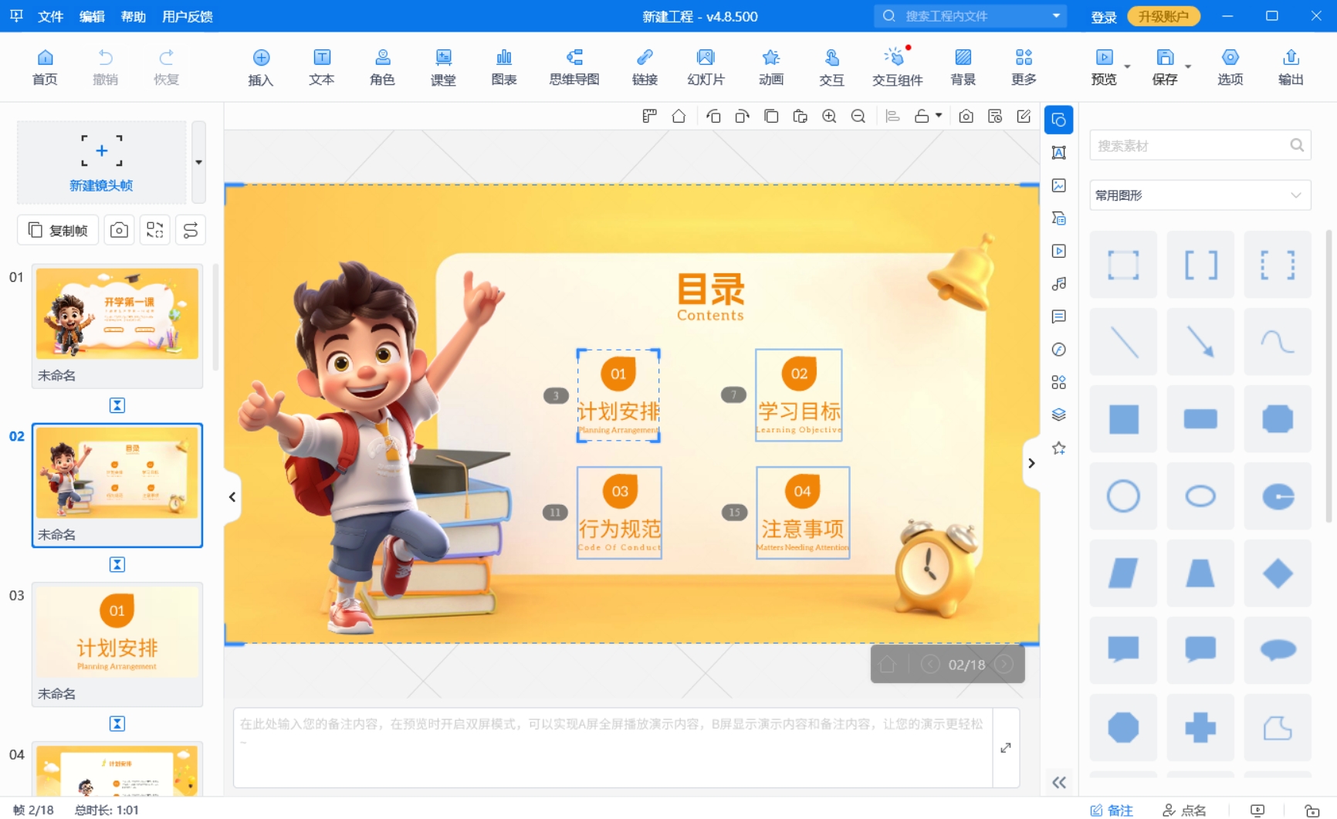Image resolution: width=1337 pixels, height=819 pixels.
Task: Open the 插入 insert tool
Action: click(261, 67)
